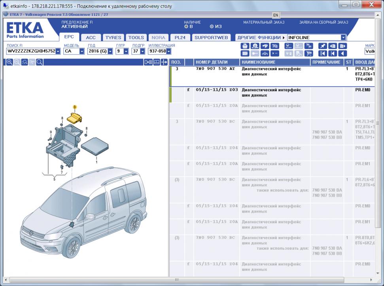Select row '05/15-11/15 Z03' PR-EM0
Viewport: 384px width, 286px height.
[272, 95]
